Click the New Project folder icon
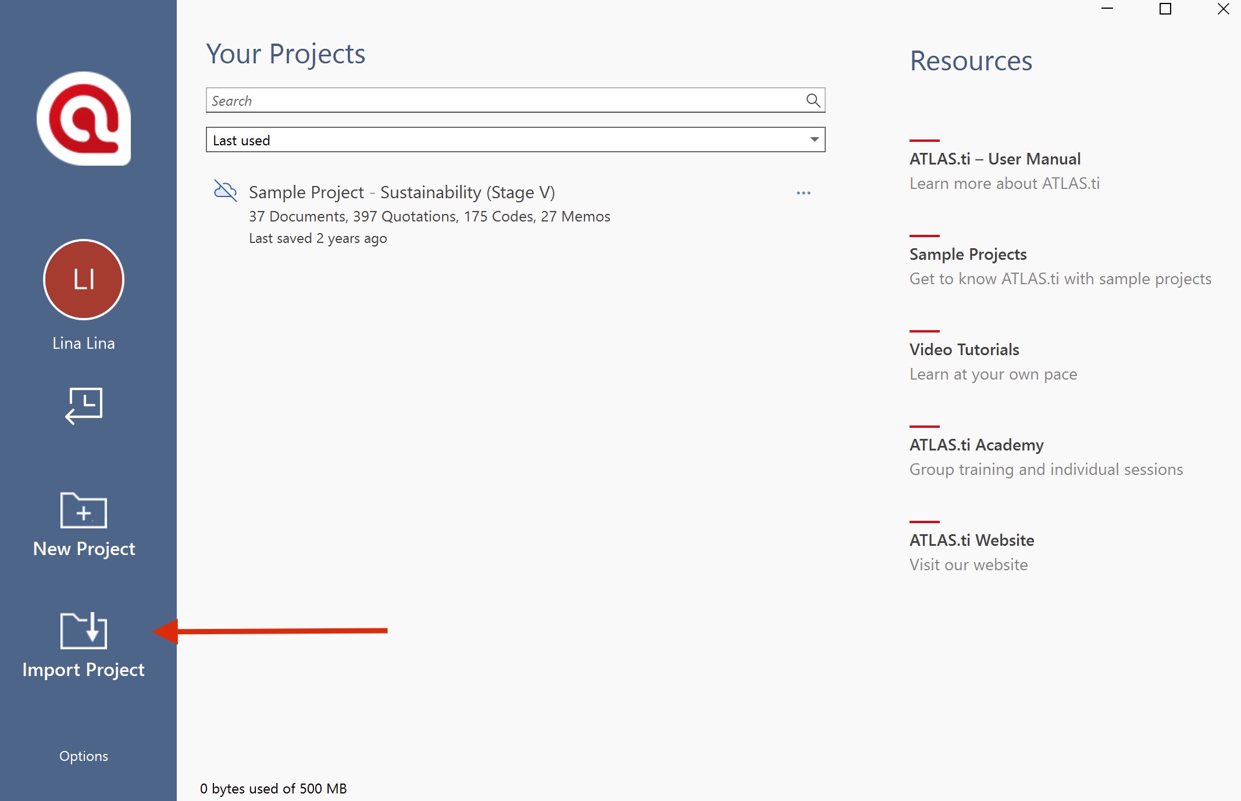This screenshot has height=801, width=1241. click(84, 510)
